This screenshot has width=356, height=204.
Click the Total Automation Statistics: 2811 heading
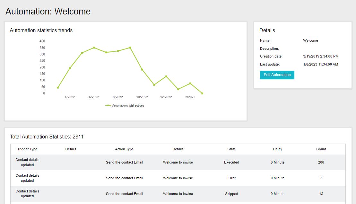point(47,137)
